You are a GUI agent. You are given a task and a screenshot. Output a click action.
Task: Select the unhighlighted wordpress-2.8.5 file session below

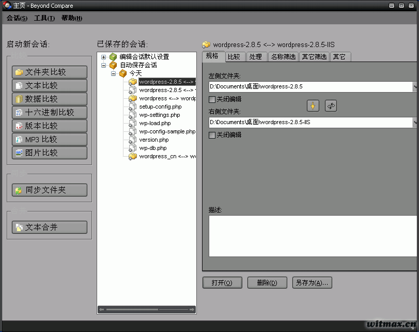167,90
